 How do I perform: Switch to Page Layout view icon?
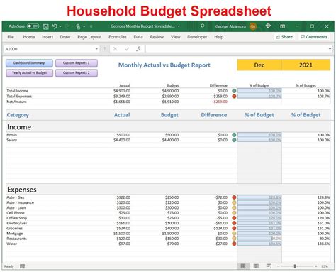[256, 266]
